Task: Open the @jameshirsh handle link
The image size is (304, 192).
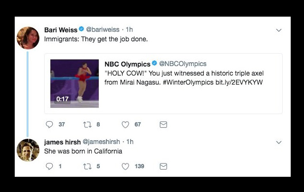Action: [101, 142]
